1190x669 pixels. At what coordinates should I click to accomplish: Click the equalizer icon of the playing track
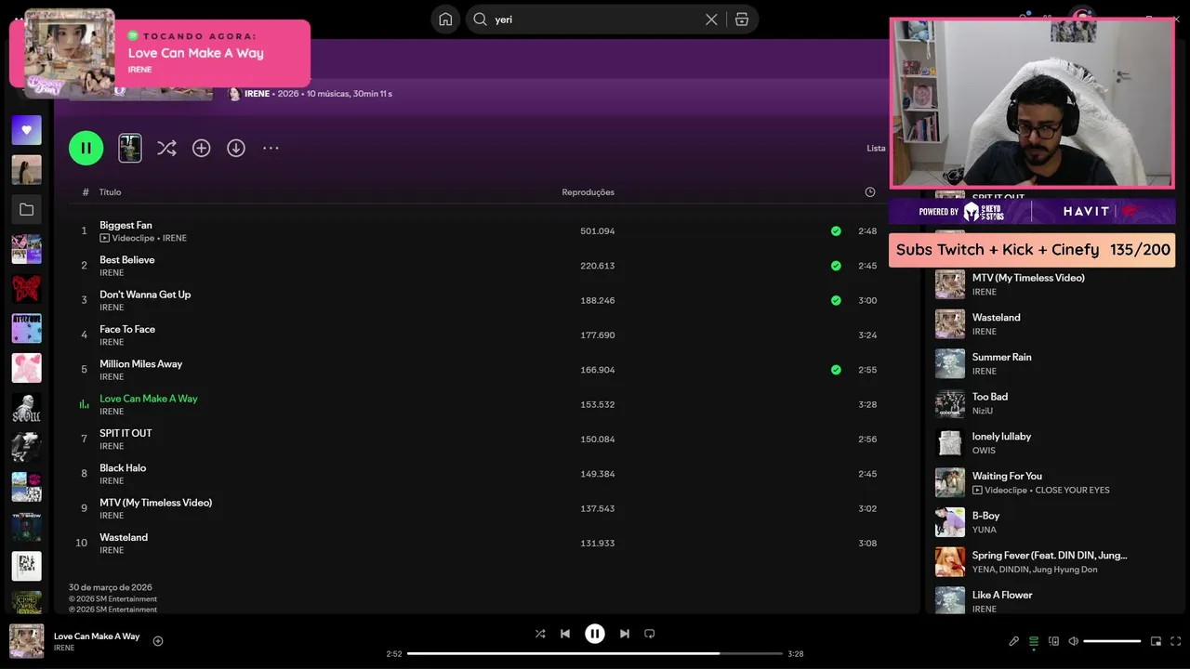coord(84,404)
